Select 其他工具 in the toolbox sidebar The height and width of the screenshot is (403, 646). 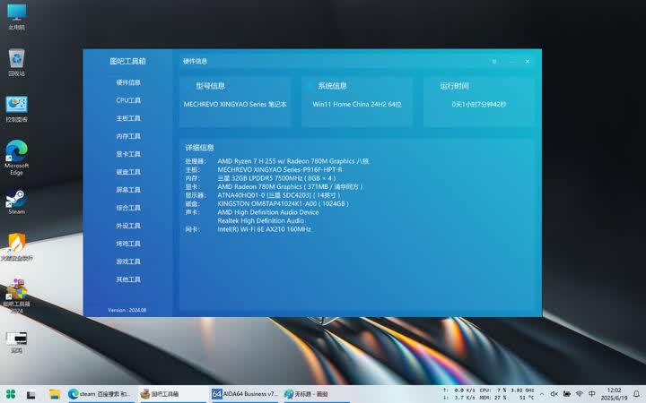(128, 279)
